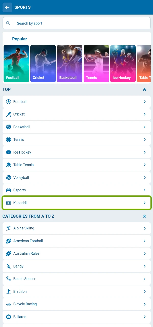Tap the popular Ice Hockey thumbnail card

click(123, 64)
